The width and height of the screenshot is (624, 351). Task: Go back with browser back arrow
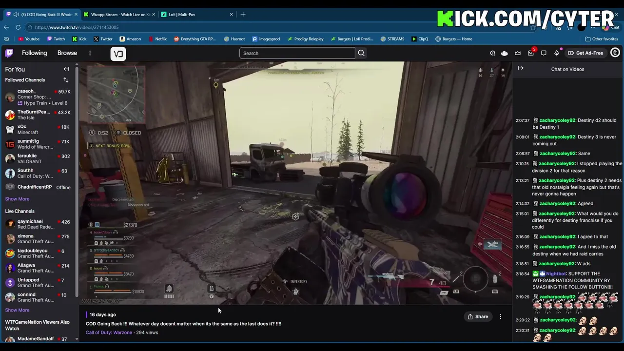(6, 27)
